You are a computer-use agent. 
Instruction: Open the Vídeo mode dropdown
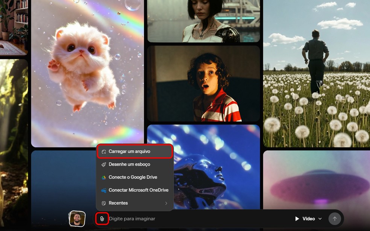(x=308, y=219)
